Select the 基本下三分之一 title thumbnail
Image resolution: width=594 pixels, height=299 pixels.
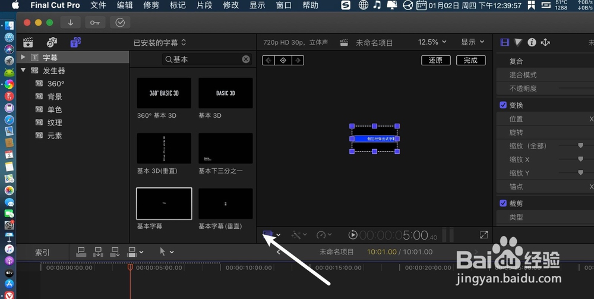point(225,148)
